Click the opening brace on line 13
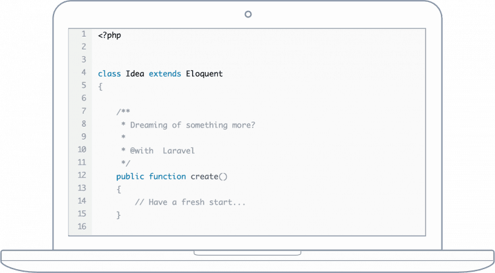The image size is (495, 273). pos(119,189)
